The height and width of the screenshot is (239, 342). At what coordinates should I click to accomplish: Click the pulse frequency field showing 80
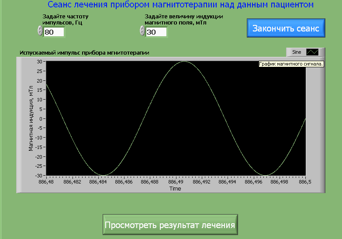(x=54, y=32)
